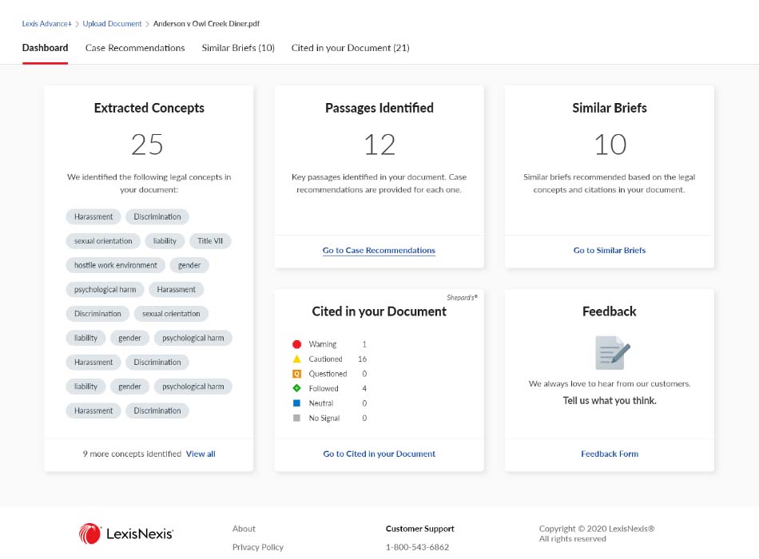This screenshot has width=759, height=559.
Task: Follow Go to Cited in your Document link
Action: click(x=379, y=454)
